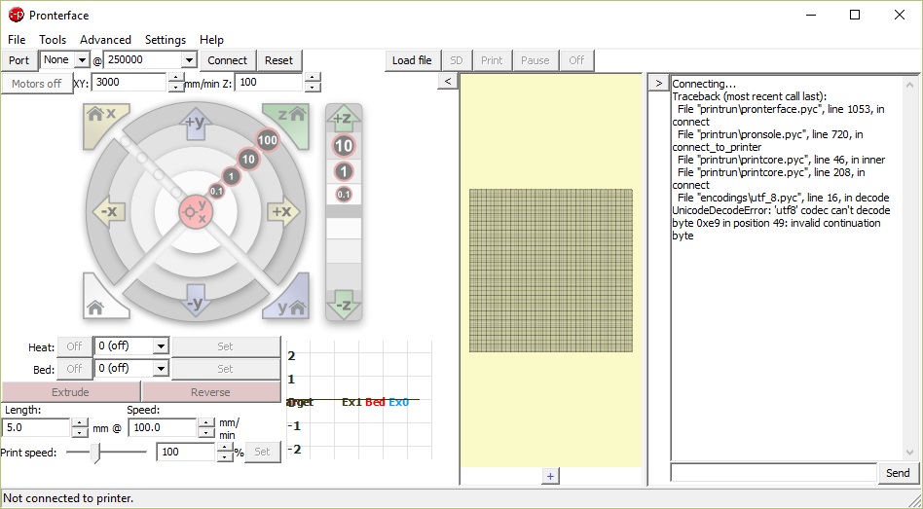This screenshot has height=509, width=923.
Task: Click the SD button
Action: [x=457, y=60]
